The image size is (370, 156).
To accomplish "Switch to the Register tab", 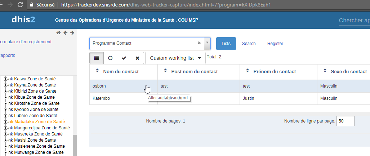I will [x=275, y=44].
